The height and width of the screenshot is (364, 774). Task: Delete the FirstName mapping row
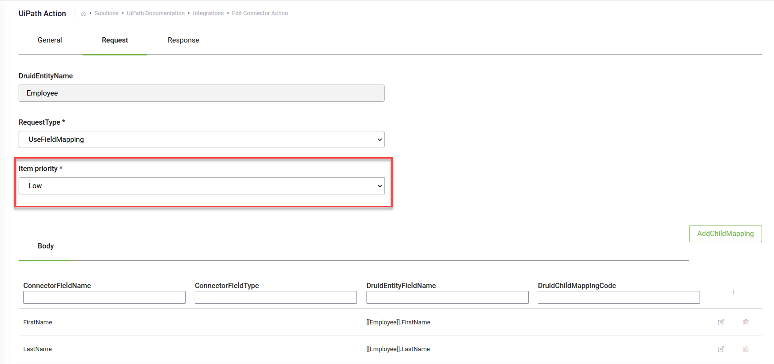(745, 322)
